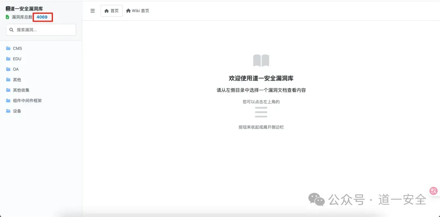The height and width of the screenshot is (217, 440).
Task: Click the home icon beside Wiki 首页
Action: (x=128, y=11)
